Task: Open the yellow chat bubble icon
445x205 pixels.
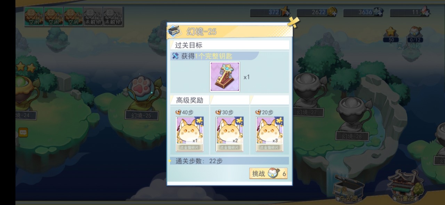Action: pyautogui.click(x=23, y=132)
